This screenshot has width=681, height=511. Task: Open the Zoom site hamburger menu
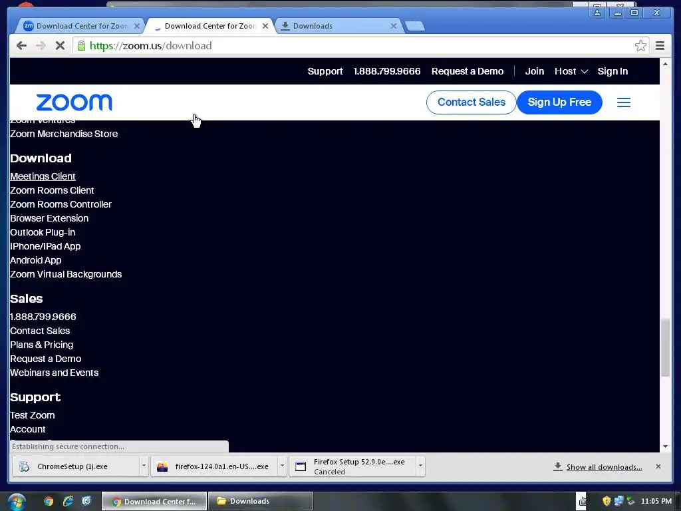click(x=624, y=102)
